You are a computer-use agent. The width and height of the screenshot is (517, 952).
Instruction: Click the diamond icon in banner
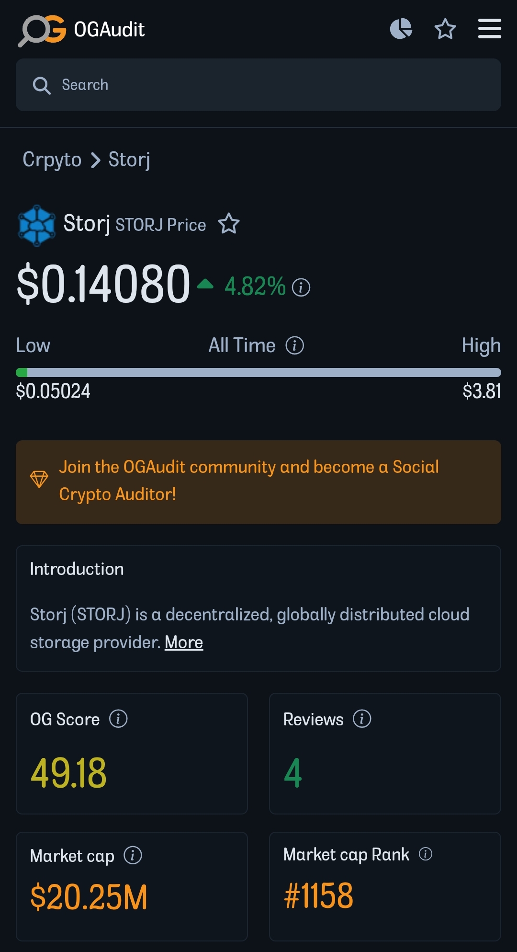(39, 479)
